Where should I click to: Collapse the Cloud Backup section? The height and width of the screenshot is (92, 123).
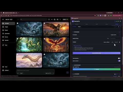(x=119, y=65)
